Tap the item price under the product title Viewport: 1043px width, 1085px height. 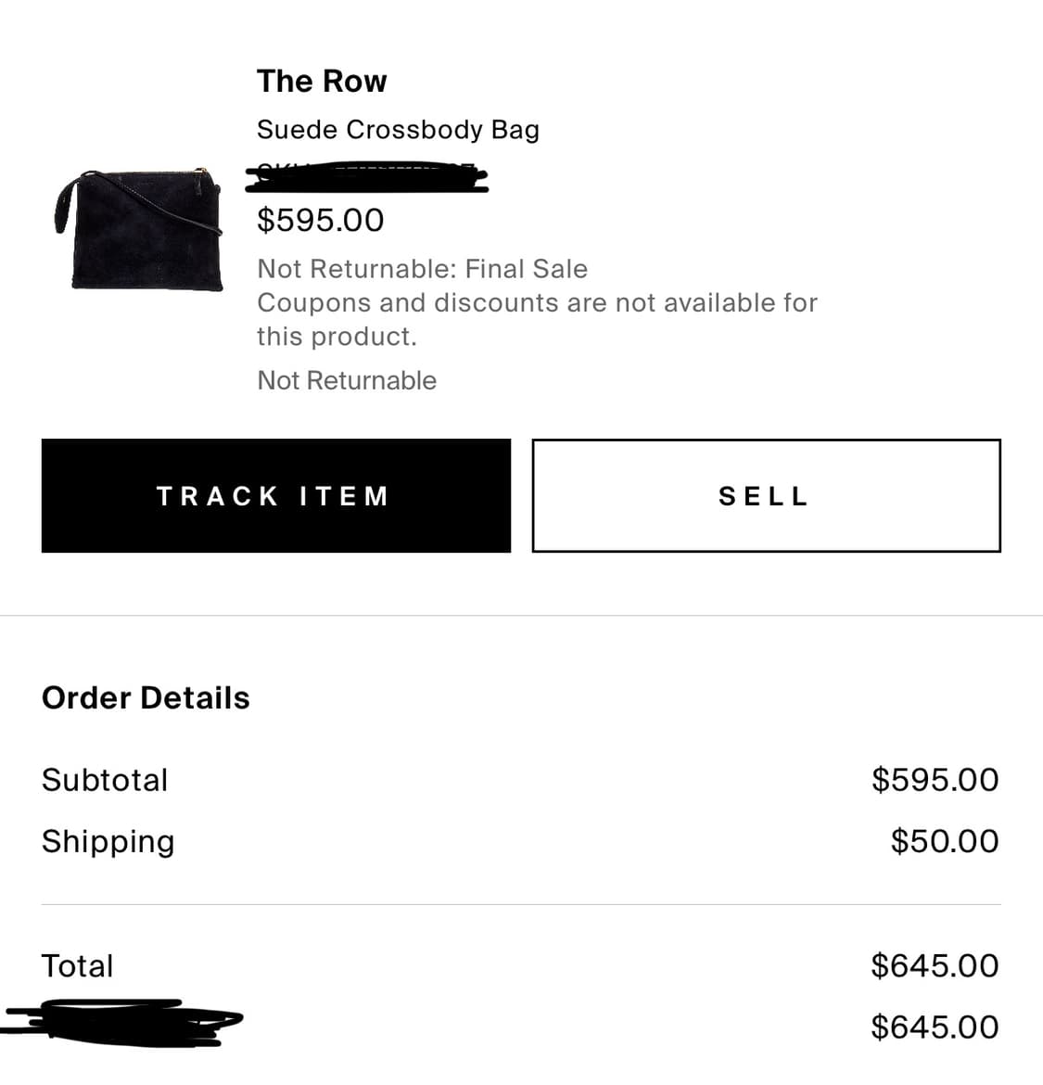tap(320, 221)
